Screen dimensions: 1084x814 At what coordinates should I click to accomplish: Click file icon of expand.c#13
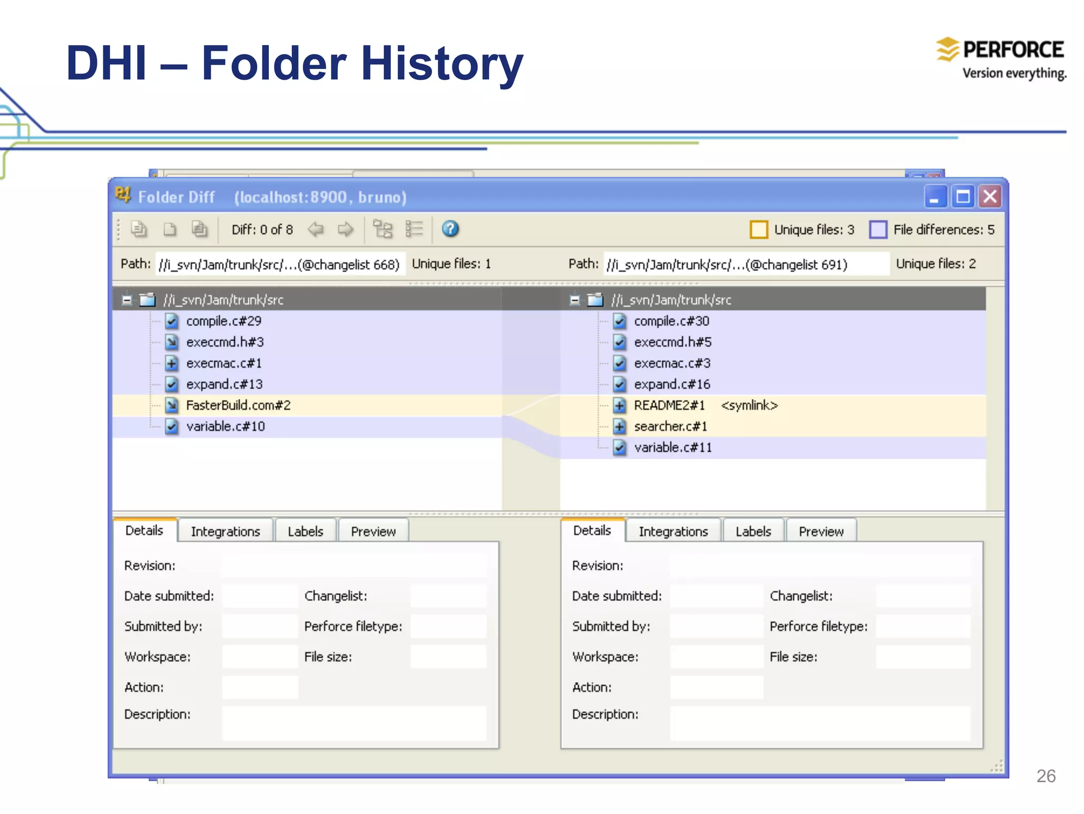(171, 384)
